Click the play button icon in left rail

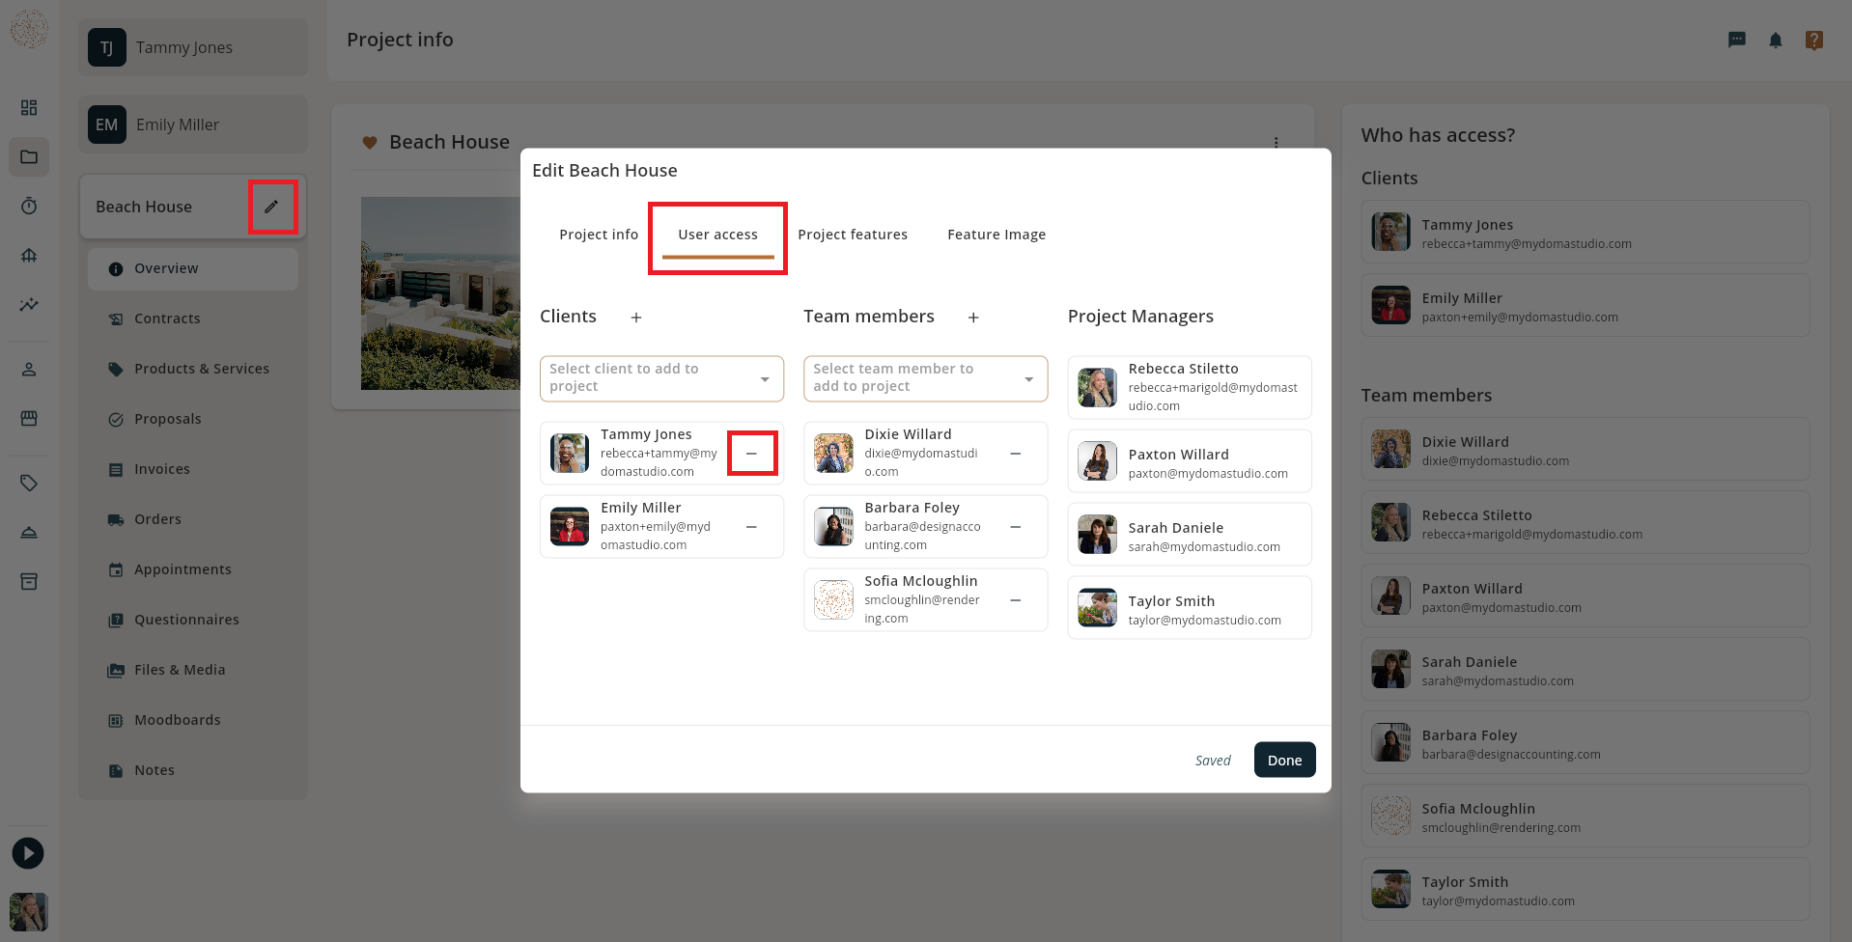tap(28, 853)
